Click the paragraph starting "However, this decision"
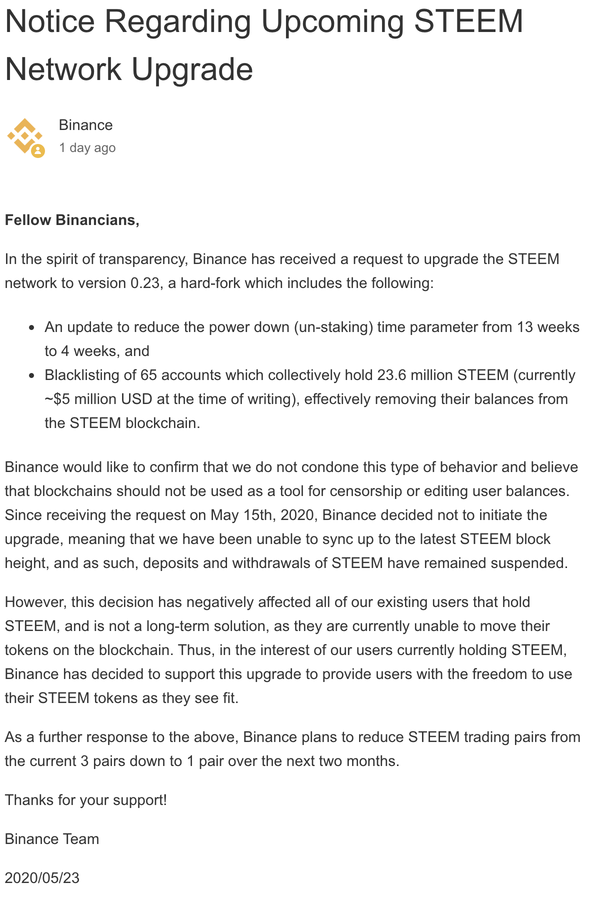 click(x=288, y=650)
